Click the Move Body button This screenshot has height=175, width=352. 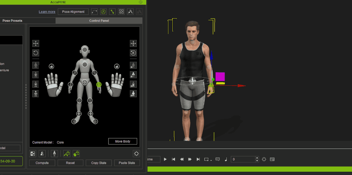123,141
